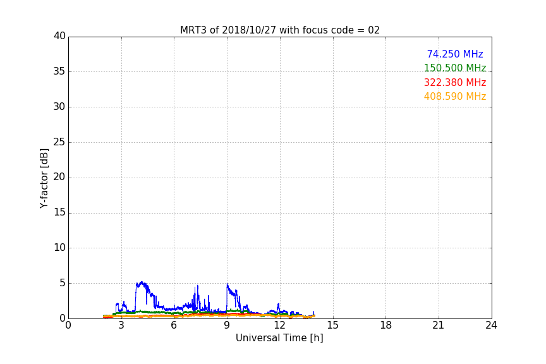546x364 pixels.
Task: Click the 'Y-factor [dB]' axis label
Action: coord(44,178)
